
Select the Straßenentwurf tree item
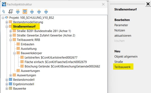[x=24, y=27]
